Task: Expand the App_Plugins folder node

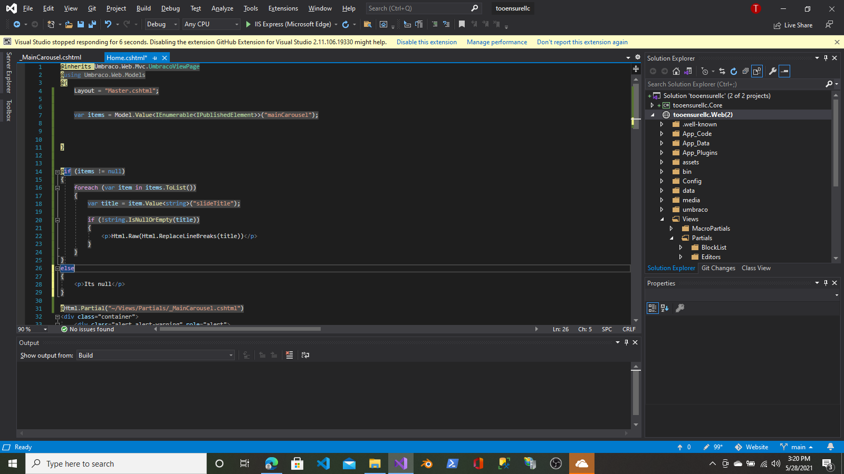Action: click(661, 153)
